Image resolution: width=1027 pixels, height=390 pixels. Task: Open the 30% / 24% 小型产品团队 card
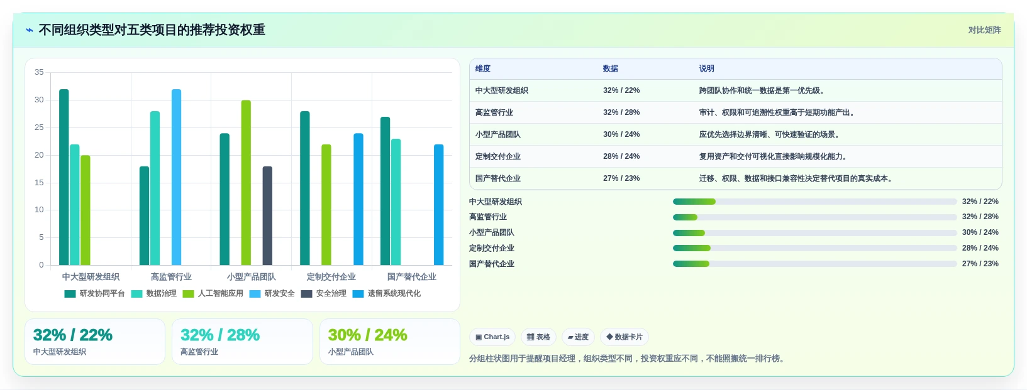(x=390, y=342)
